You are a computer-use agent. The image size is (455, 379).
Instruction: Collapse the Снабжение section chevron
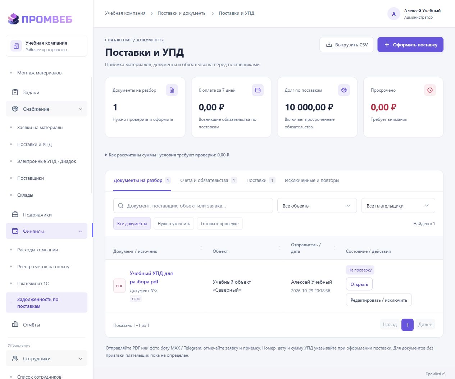[x=81, y=109]
